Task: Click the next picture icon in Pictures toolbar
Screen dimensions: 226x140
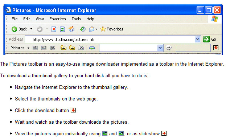Action: tap(44, 48)
